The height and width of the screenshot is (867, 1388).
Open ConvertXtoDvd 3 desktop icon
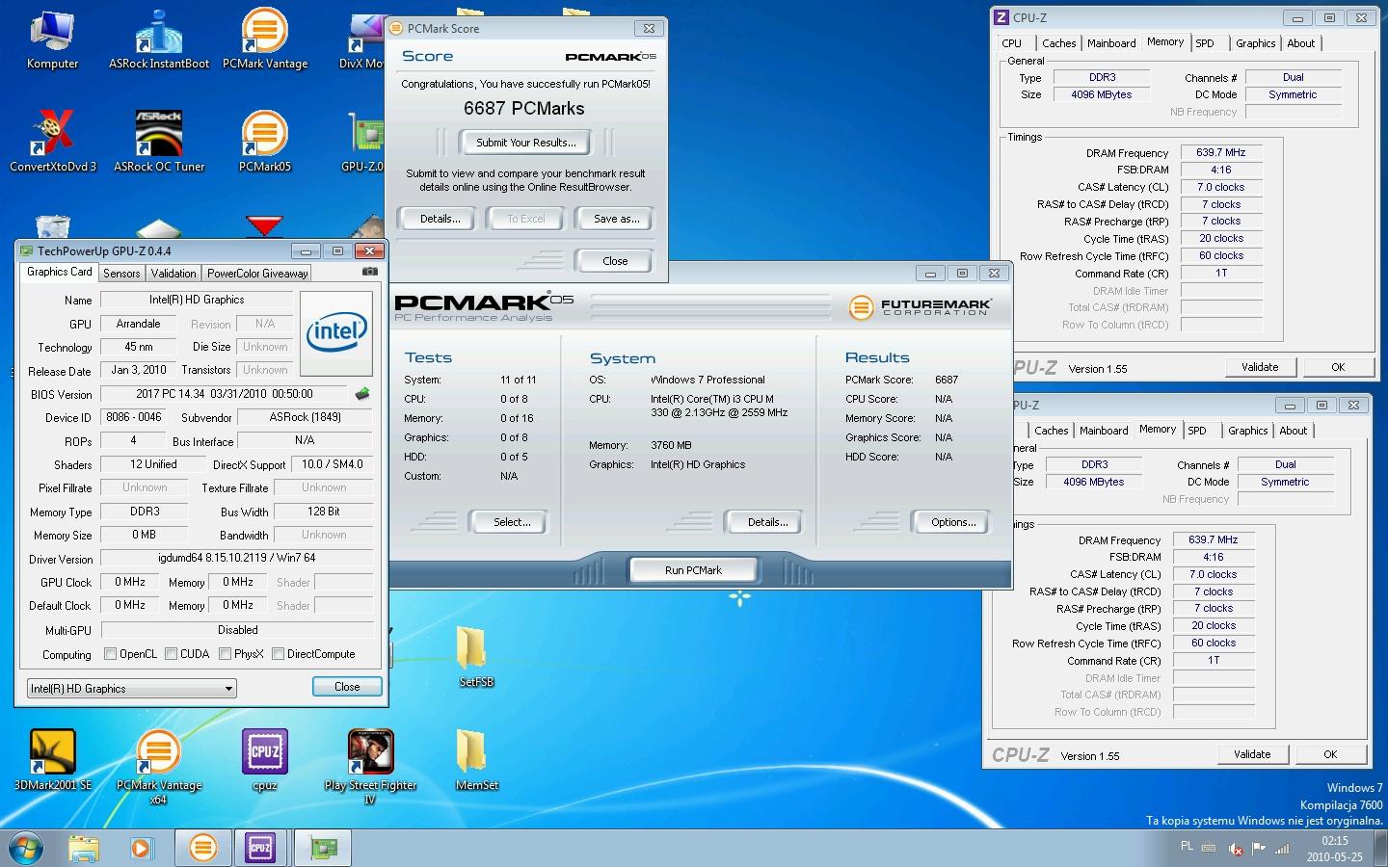(x=53, y=143)
